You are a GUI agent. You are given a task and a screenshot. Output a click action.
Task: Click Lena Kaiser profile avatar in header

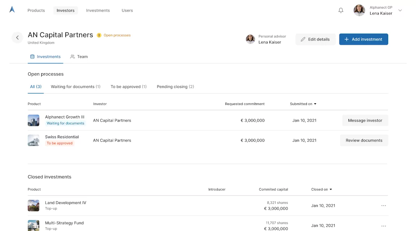(x=359, y=10)
